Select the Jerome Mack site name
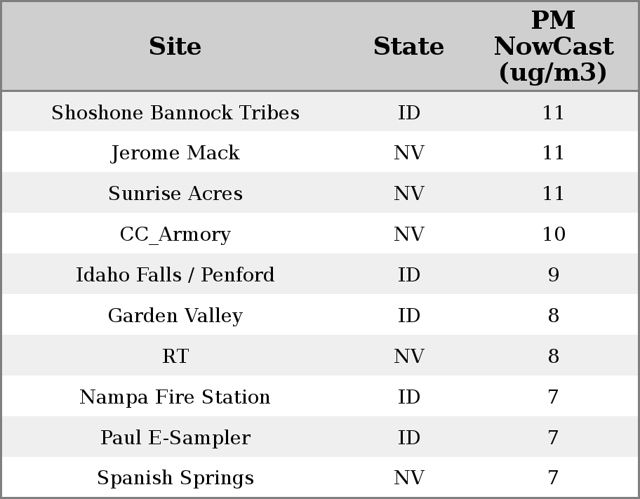The width and height of the screenshot is (640, 499). pyautogui.click(x=175, y=153)
